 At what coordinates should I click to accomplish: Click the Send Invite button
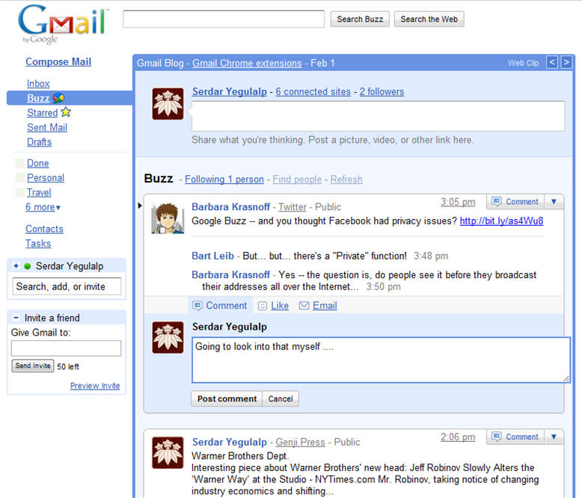pyautogui.click(x=33, y=366)
